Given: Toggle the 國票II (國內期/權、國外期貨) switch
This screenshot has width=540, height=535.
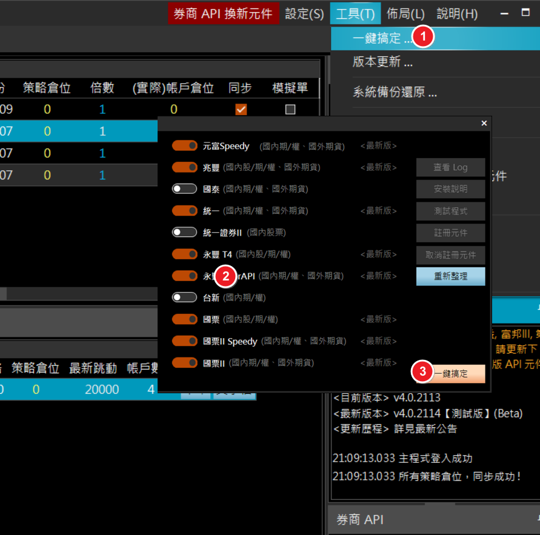Looking at the screenshot, I should point(185,362).
